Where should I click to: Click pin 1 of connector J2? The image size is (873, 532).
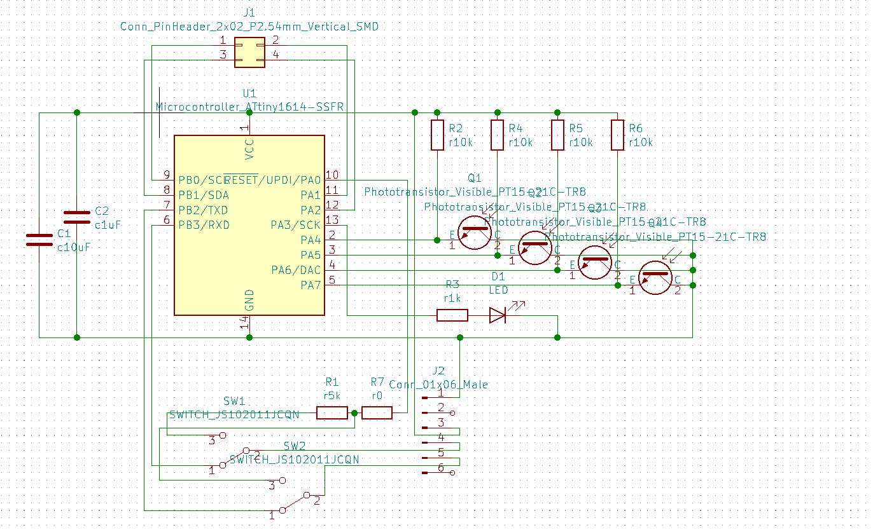439,398
